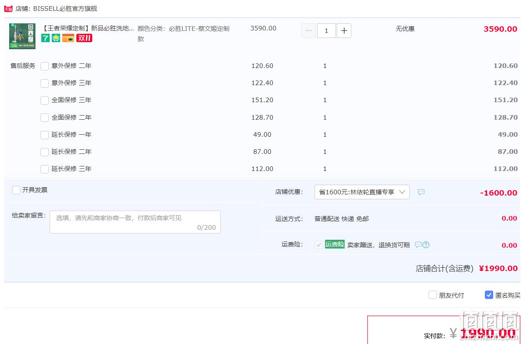Image resolution: width=522 pixels, height=344 pixels.
Task: Click the quantity input field showing 1
Action: 326,31
